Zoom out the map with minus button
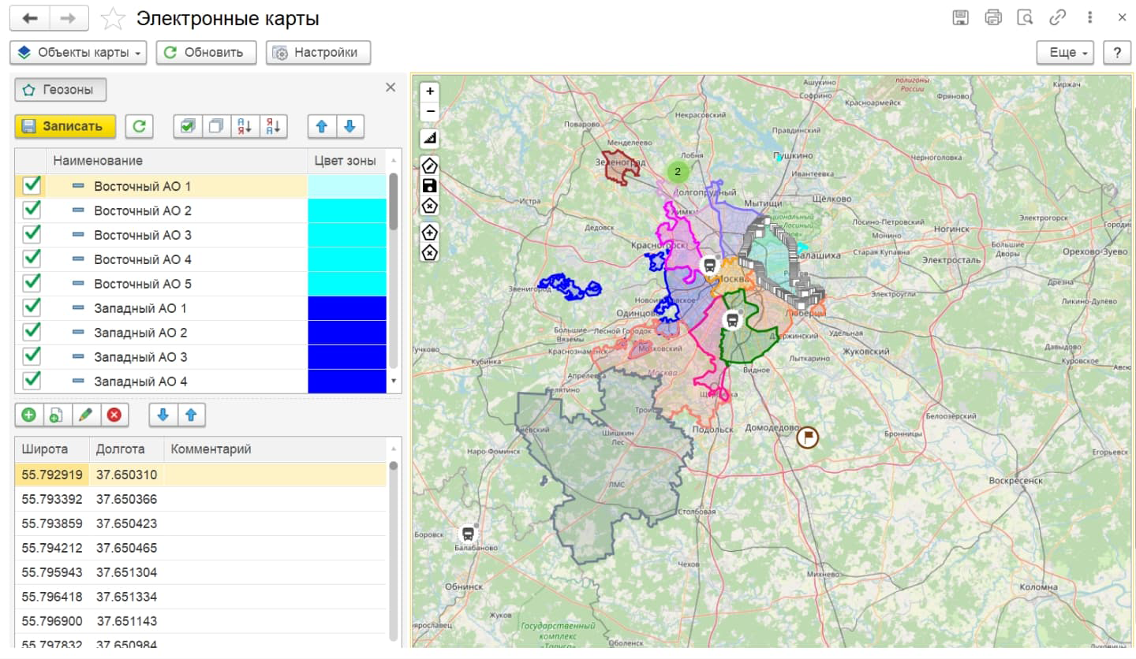Viewport: 1136px width, 659px height. 430,112
